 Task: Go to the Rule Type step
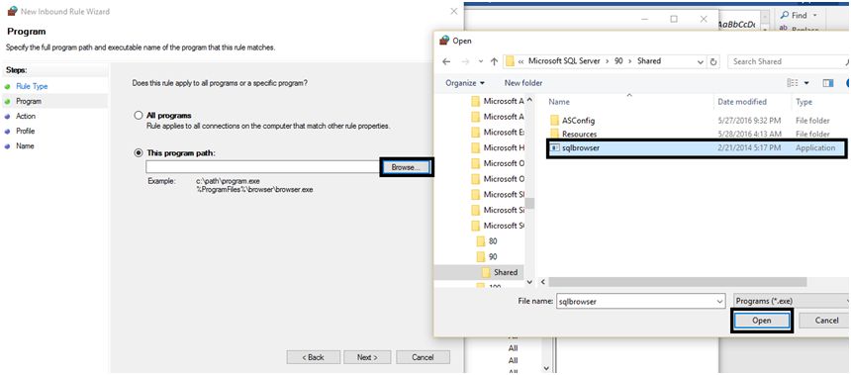point(32,86)
